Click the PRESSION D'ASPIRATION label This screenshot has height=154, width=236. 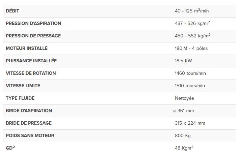pyautogui.click(x=33, y=24)
